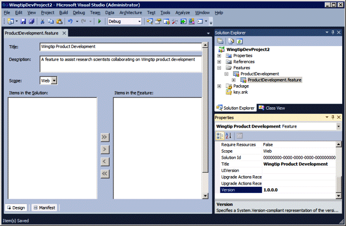The height and width of the screenshot is (226, 346).
Task: Click the Properties icon in Solution Explorer toolbar
Action: click(220, 41)
